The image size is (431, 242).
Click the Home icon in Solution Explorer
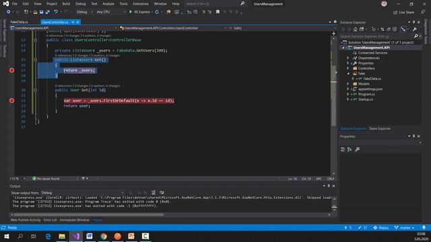[356, 29]
